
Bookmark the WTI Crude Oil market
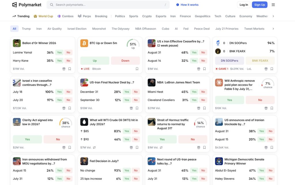tap(137, 147)
